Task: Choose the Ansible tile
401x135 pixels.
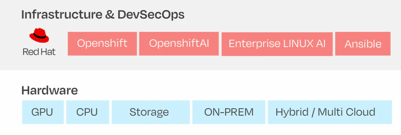Action: coord(363,44)
